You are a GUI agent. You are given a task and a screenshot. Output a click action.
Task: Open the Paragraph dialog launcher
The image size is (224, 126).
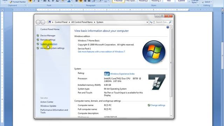(109, 5)
